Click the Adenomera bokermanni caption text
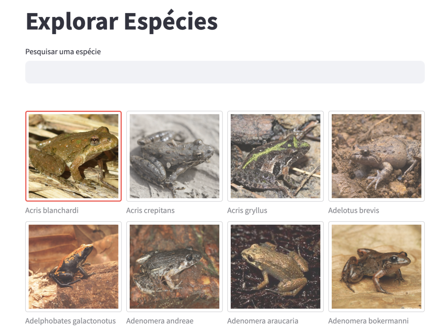Screen dimensions: 437x330 coord(368,321)
